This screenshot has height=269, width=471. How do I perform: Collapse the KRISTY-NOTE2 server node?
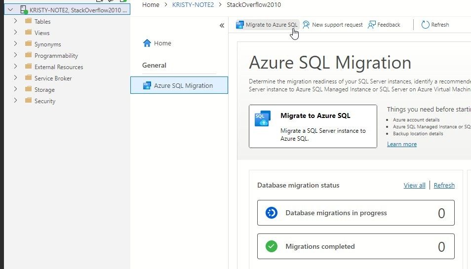[10, 9]
